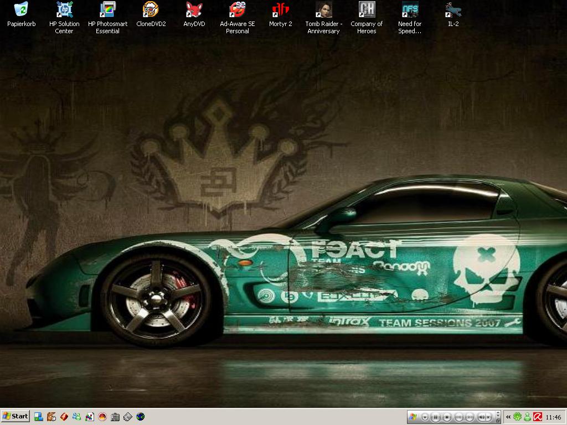Restore the media player from toolbar mode
This screenshot has width=567, height=425.
click(x=498, y=421)
